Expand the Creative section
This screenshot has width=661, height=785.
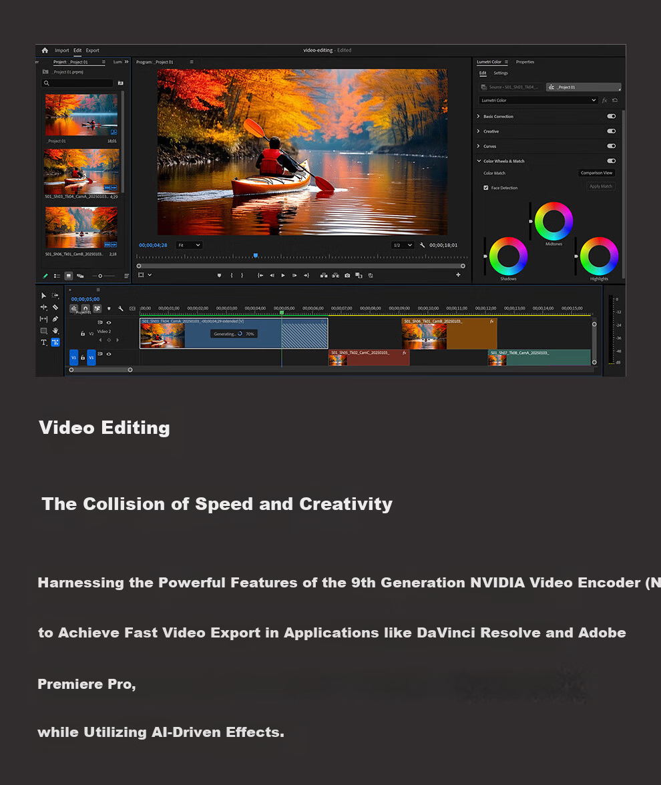tap(478, 131)
